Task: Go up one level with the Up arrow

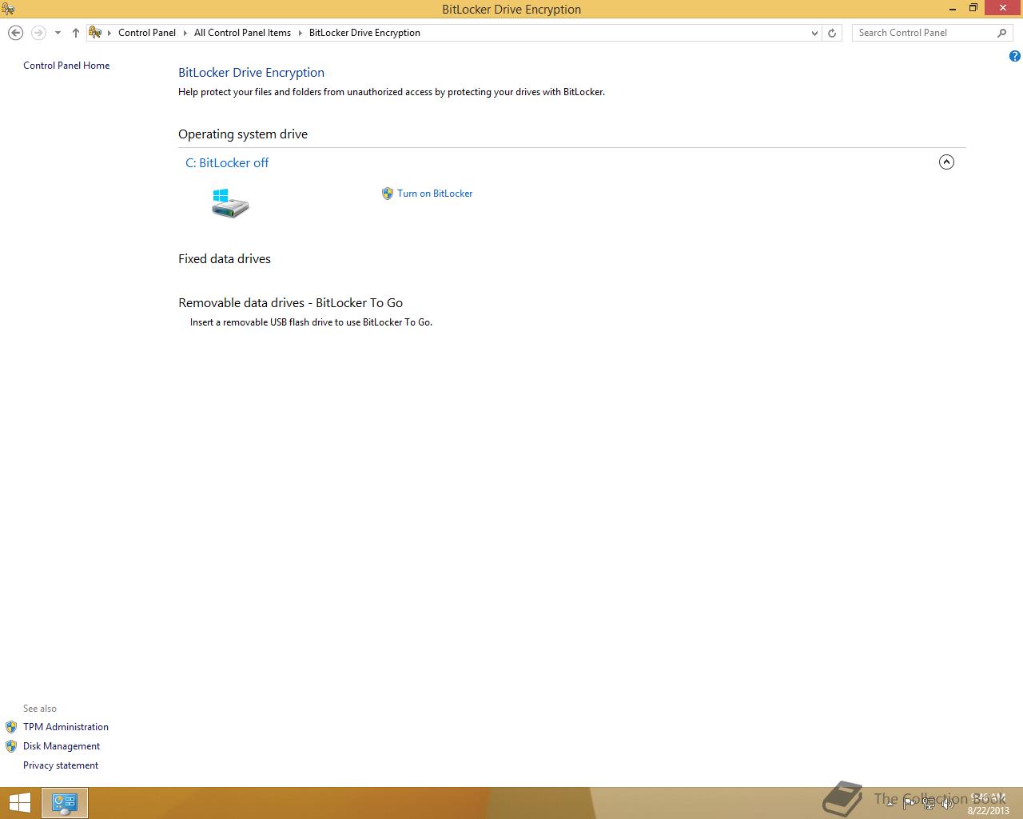Action: click(76, 33)
